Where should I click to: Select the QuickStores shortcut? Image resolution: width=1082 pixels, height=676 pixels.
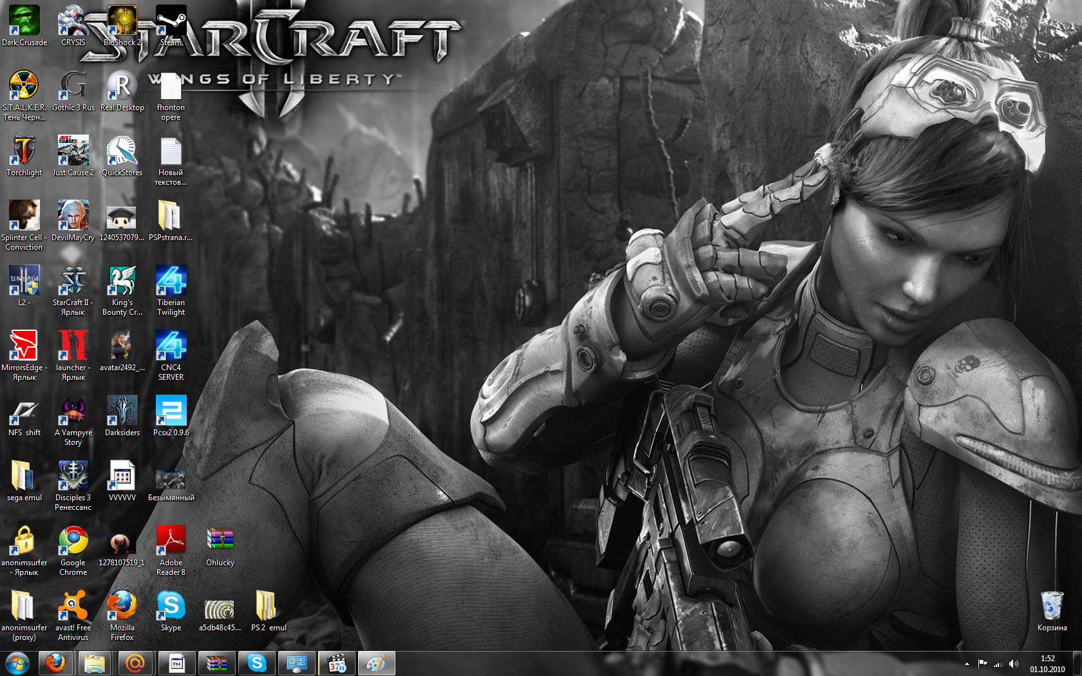click(122, 156)
